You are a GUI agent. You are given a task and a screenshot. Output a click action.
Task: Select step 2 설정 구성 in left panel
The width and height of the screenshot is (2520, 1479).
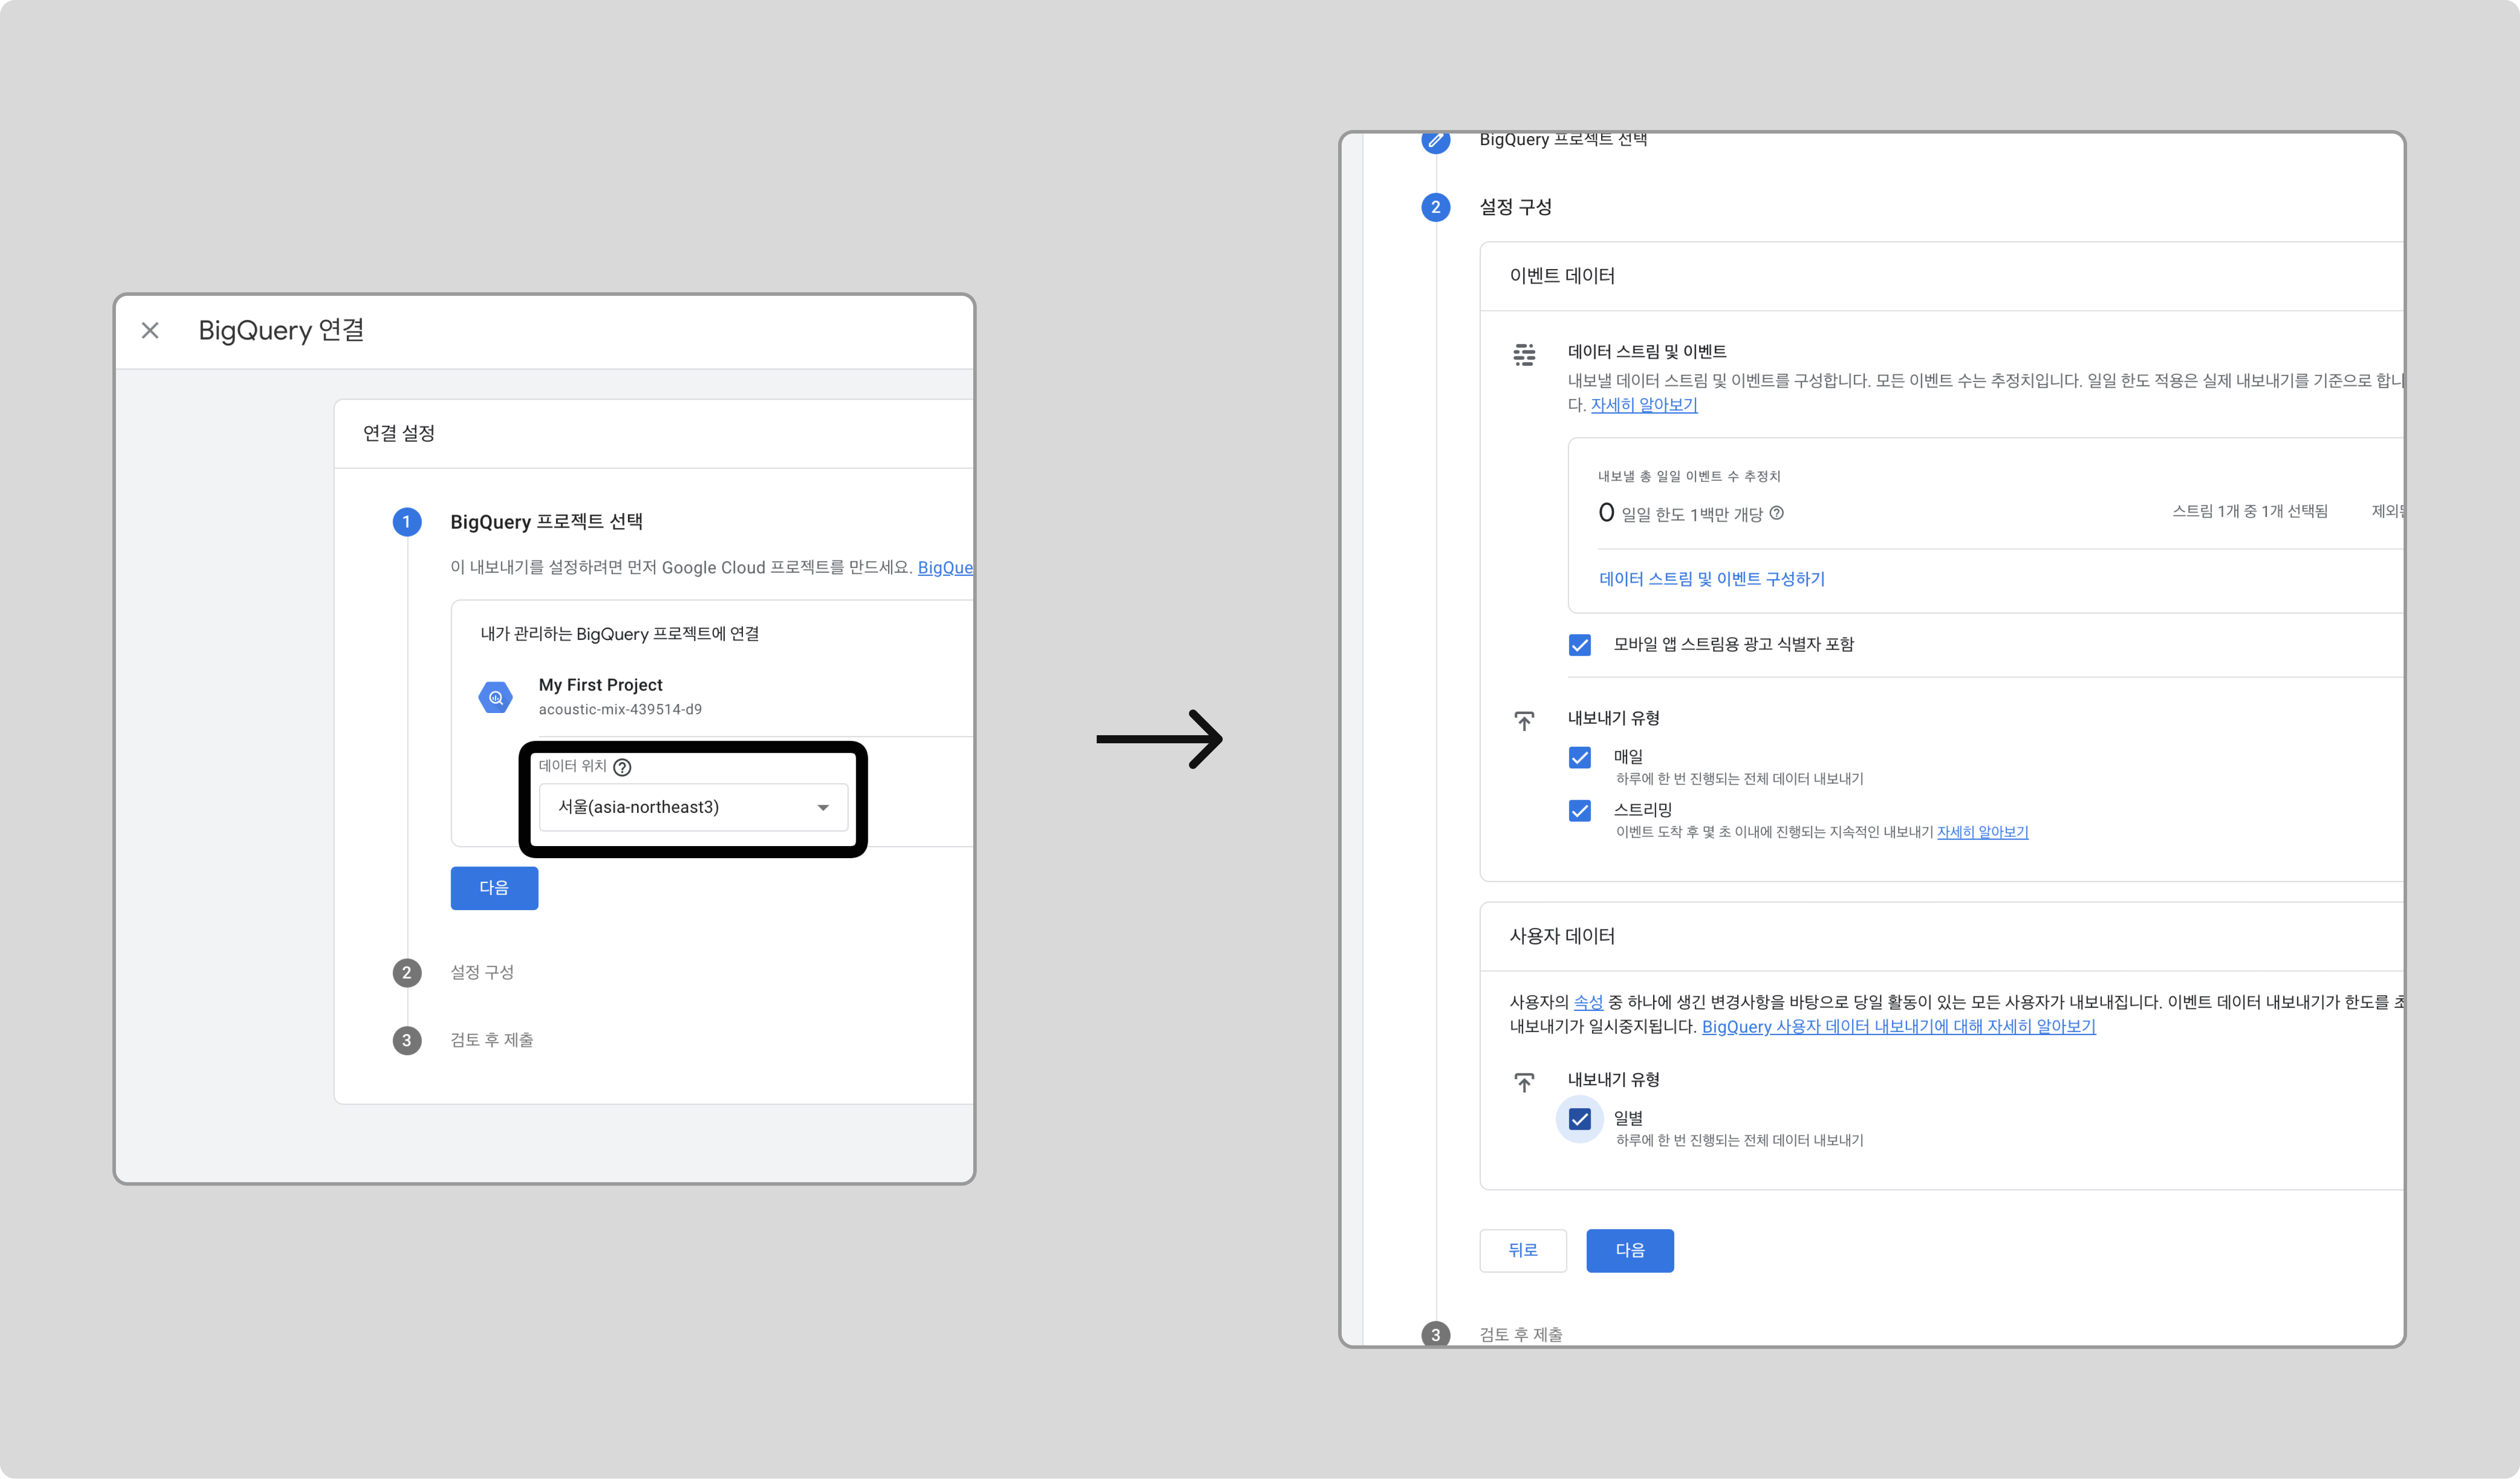(x=482, y=972)
